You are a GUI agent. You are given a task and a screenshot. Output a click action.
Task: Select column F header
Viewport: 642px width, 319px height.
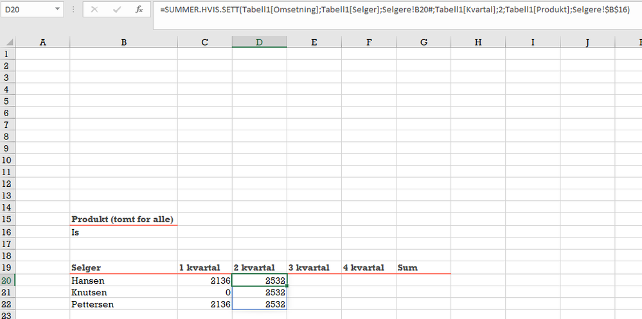[x=369, y=42]
